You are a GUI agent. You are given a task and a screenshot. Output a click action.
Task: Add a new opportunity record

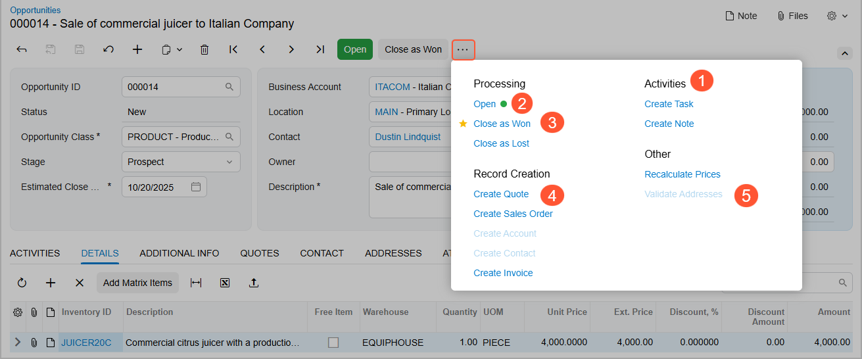coord(137,49)
